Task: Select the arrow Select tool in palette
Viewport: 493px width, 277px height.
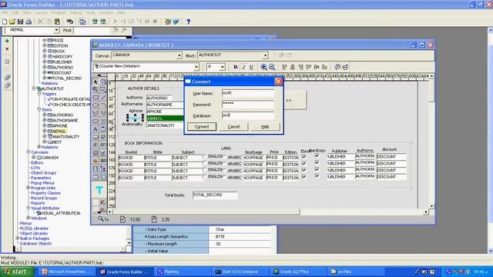Action: tap(96, 82)
